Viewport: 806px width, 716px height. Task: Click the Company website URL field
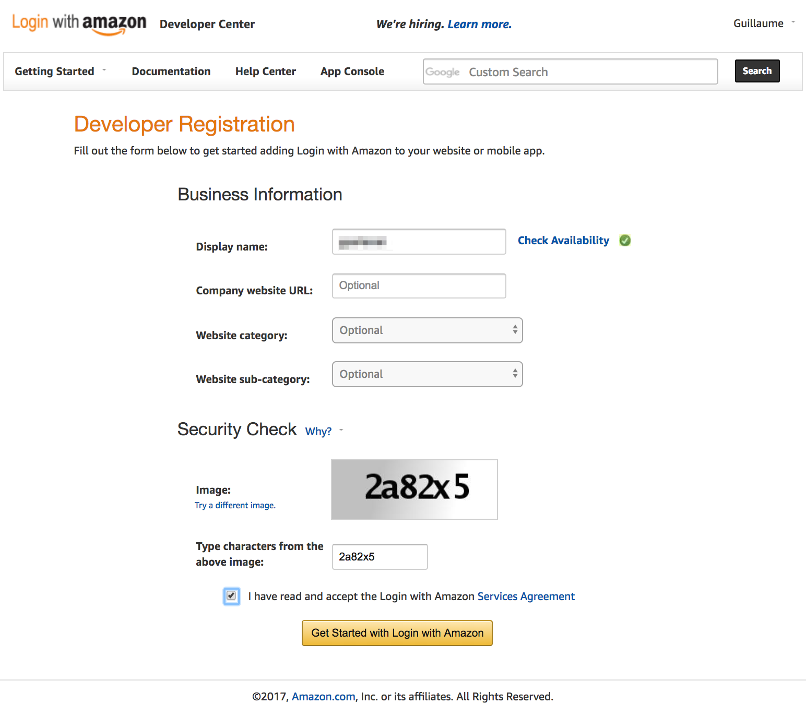click(419, 286)
